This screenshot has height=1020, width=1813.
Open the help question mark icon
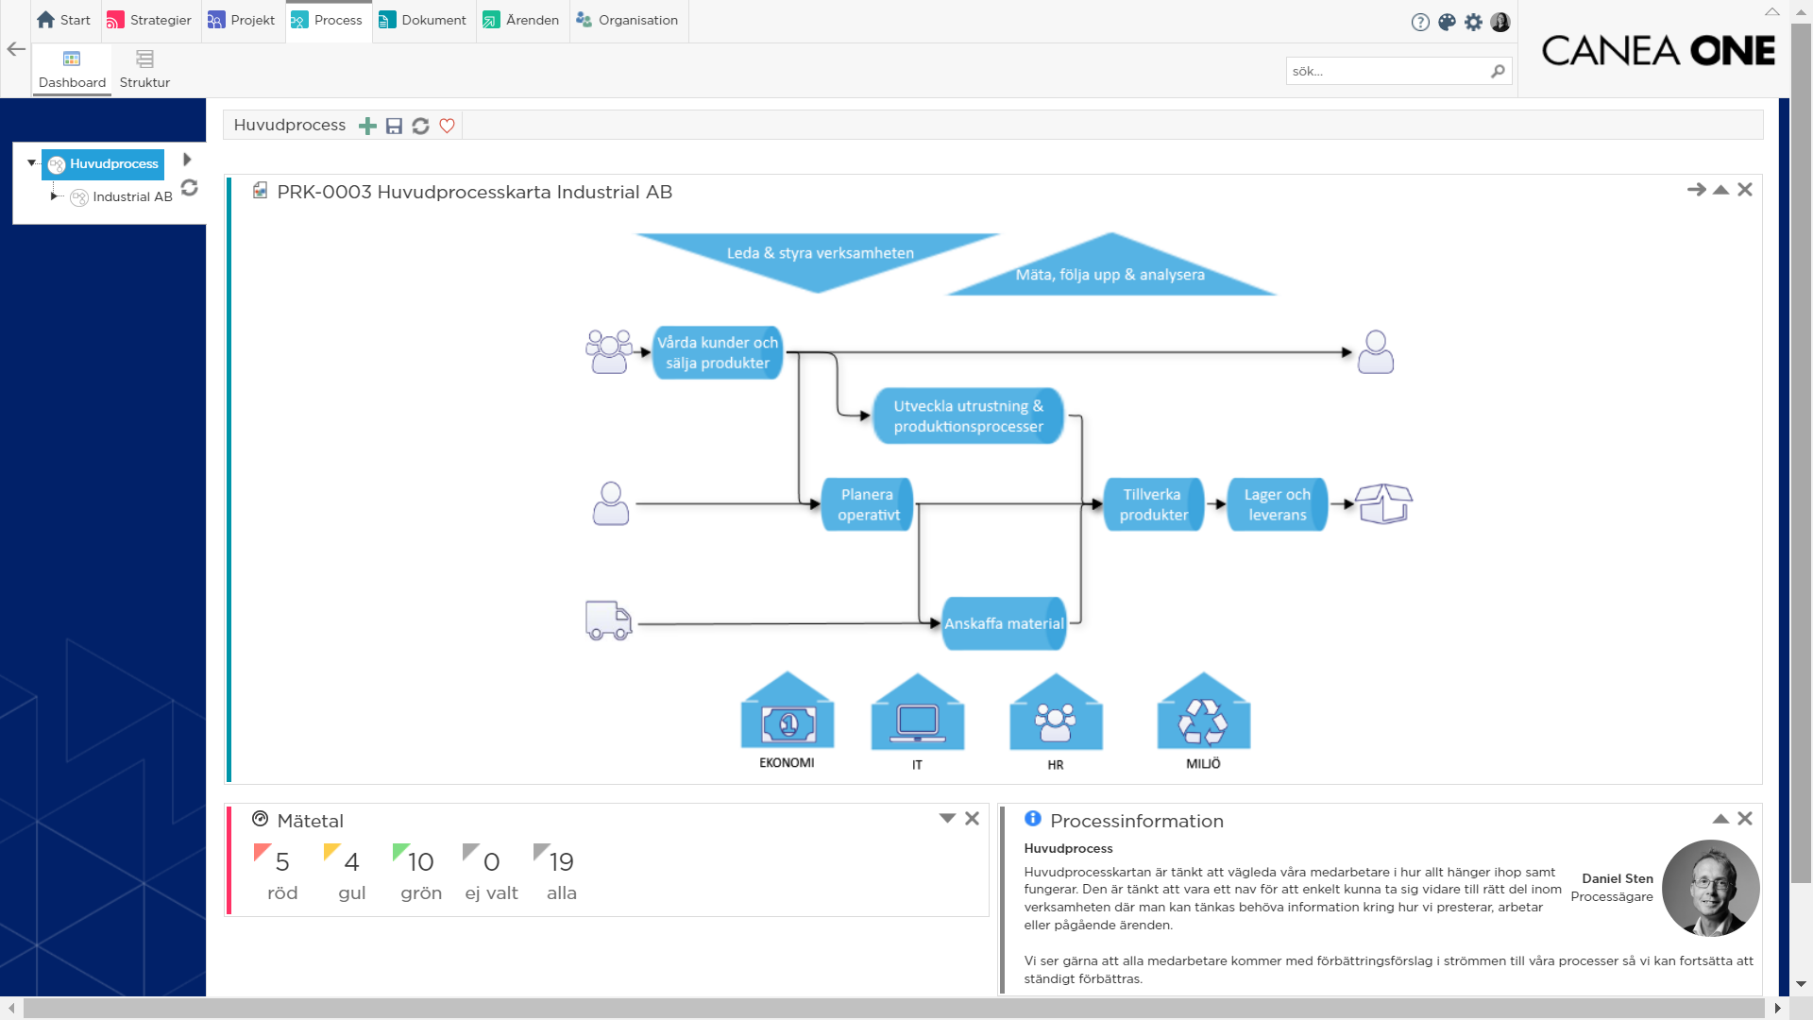pos(1420,22)
